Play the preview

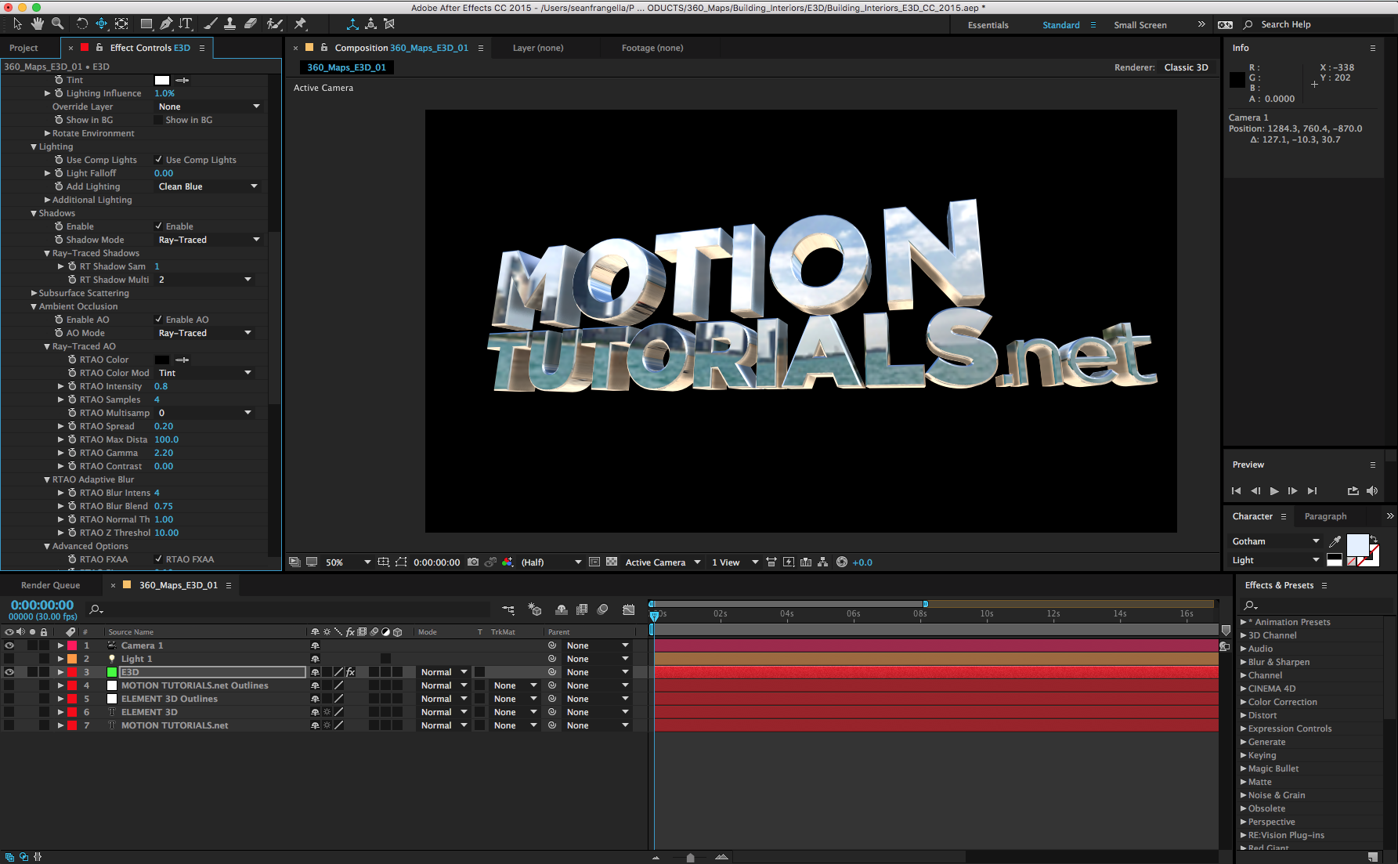[1274, 491]
